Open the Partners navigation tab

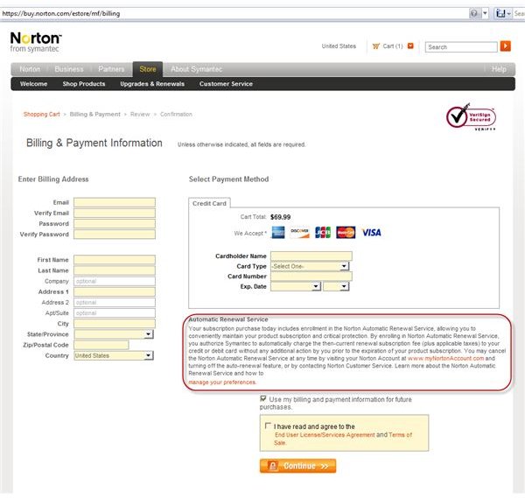[x=111, y=69]
